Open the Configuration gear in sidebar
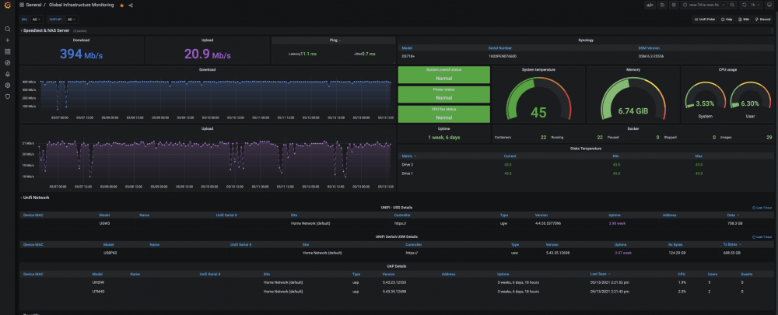Image resolution: width=778 pixels, height=315 pixels. click(8, 85)
